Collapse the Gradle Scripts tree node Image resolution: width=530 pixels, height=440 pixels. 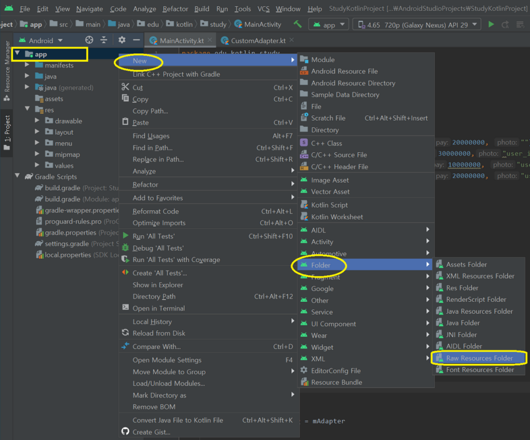[x=18, y=177]
